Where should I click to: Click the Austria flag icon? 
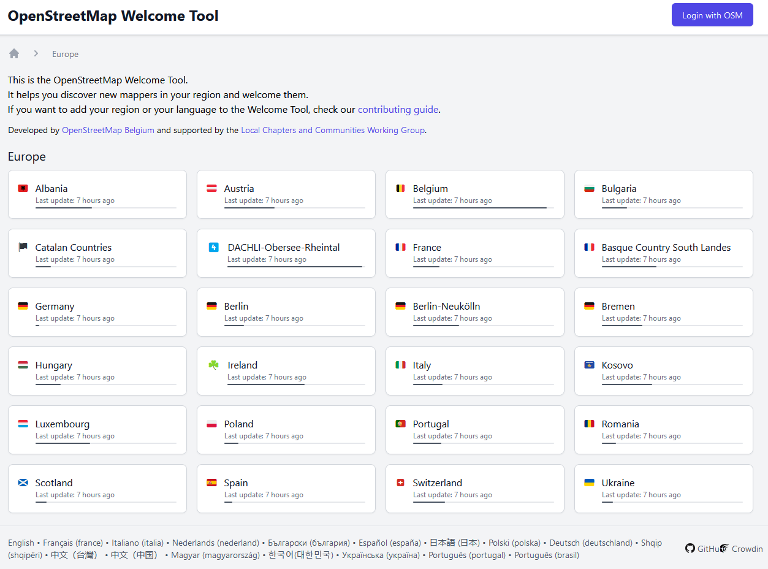coord(212,188)
